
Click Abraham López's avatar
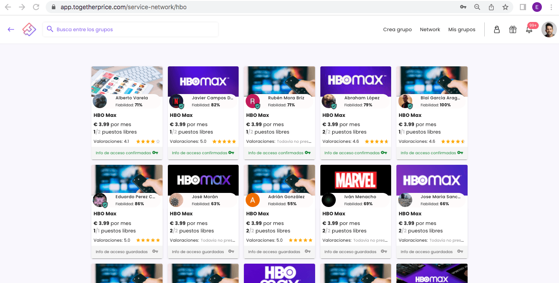(329, 101)
